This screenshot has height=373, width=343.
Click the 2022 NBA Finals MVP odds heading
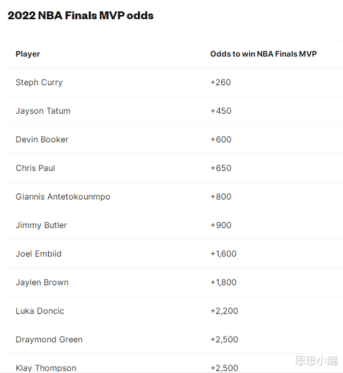(x=80, y=16)
